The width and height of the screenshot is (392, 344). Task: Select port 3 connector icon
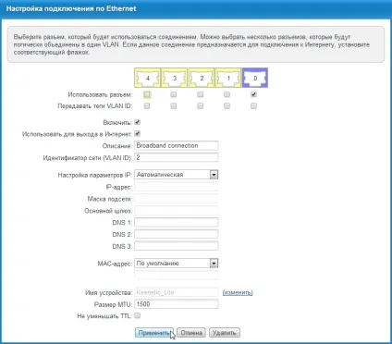click(175, 78)
